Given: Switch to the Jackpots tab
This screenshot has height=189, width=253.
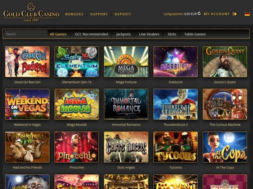Looking at the screenshot, I should 123,34.
